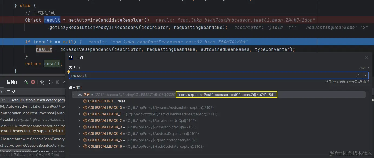This screenshot has width=374, height=158.
Task: Click the 表达式 label
Action: click(x=74, y=68)
